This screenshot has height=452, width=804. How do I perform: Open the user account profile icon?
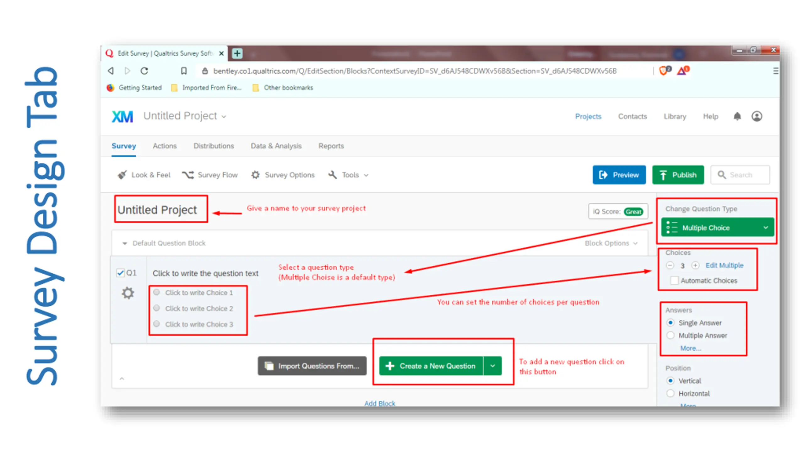pyautogui.click(x=757, y=116)
